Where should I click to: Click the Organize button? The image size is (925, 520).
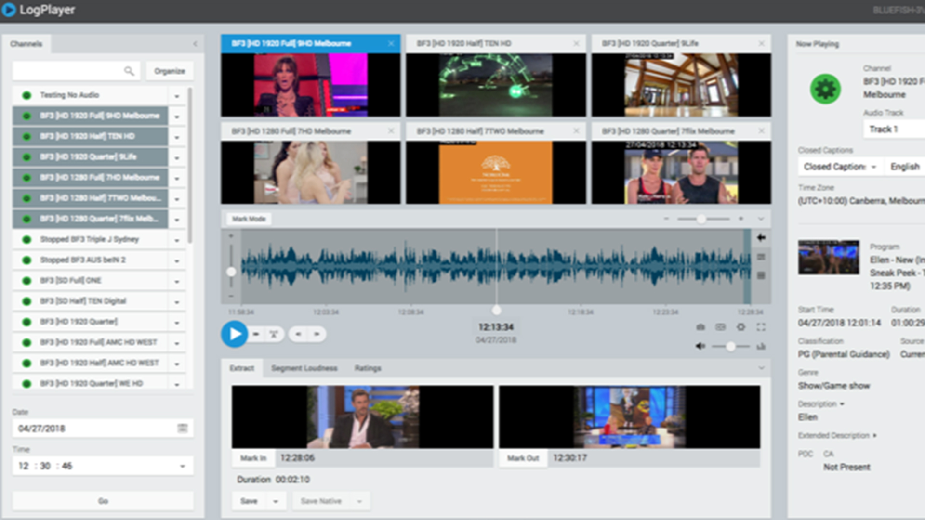coord(170,71)
